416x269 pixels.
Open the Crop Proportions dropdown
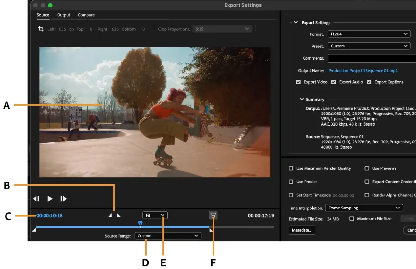point(222,29)
